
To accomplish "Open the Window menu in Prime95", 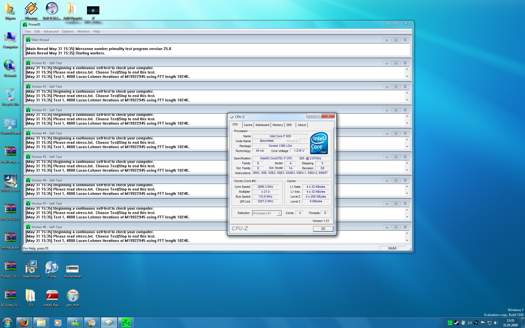I will 83,31.
